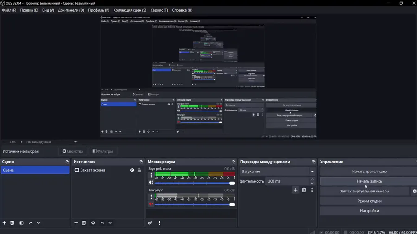Open source properties gear in Sources toolbar
This screenshot has height=234, width=417.
click(x=93, y=223)
